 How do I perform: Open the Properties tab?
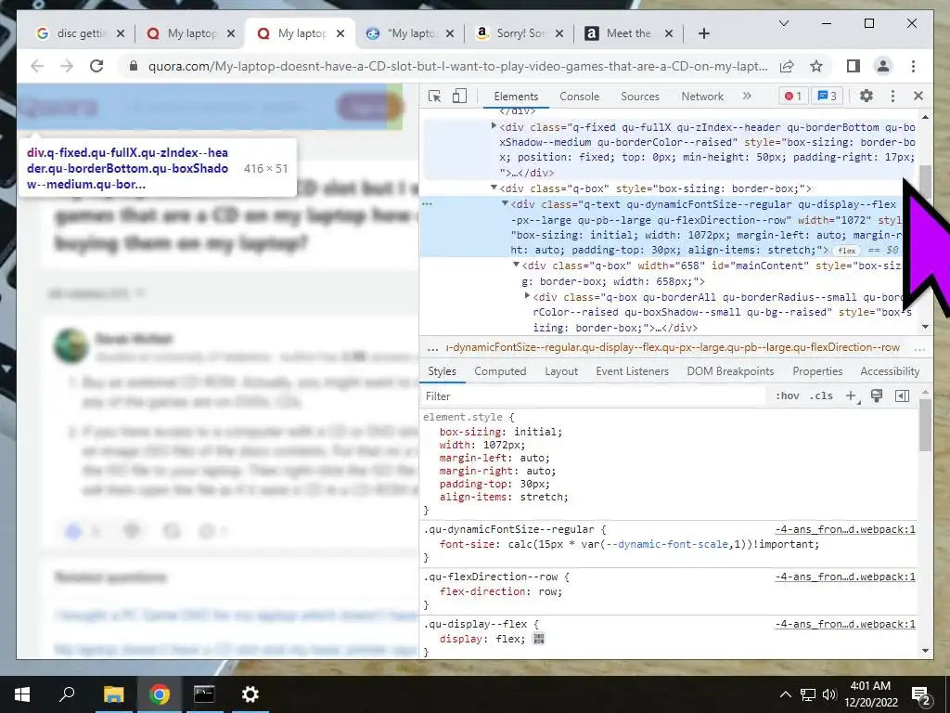click(817, 371)
